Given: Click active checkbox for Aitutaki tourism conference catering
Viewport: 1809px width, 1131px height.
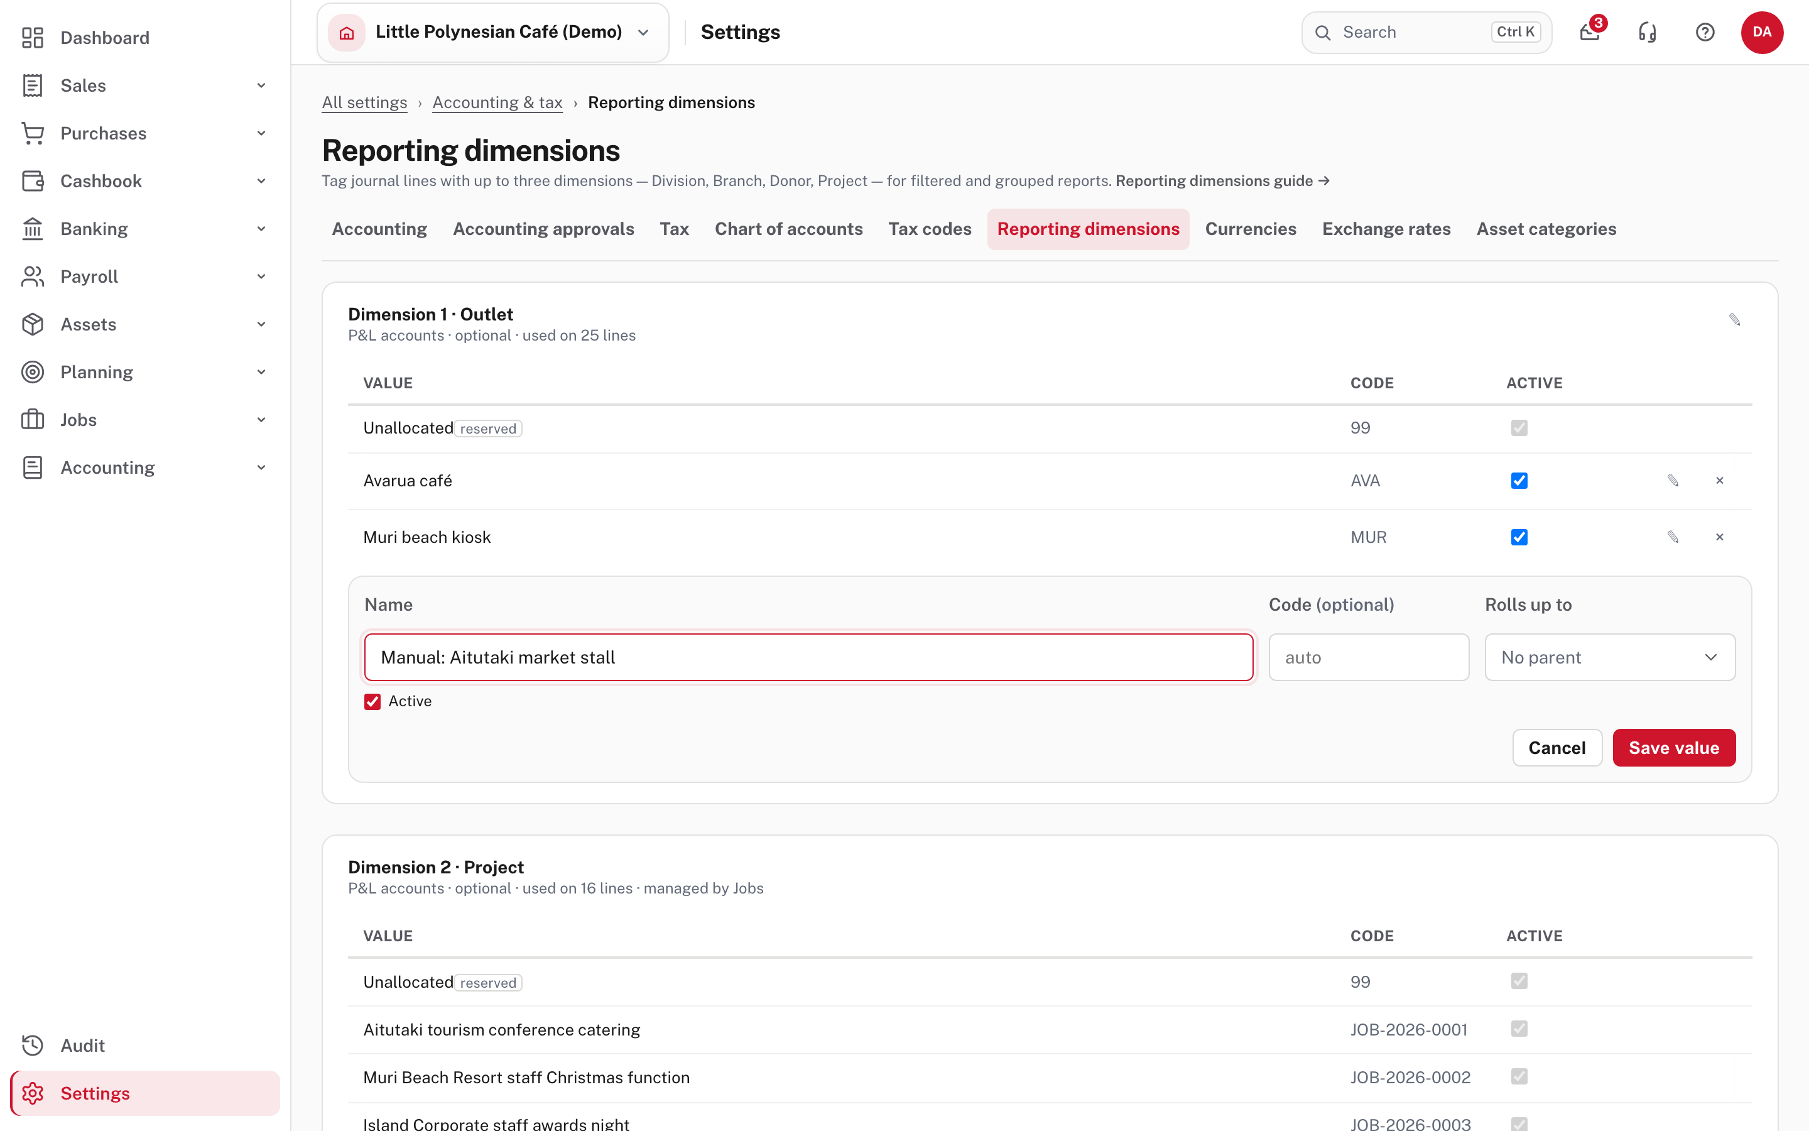Looking at the screenshot, I should tap(1519, 1029).
